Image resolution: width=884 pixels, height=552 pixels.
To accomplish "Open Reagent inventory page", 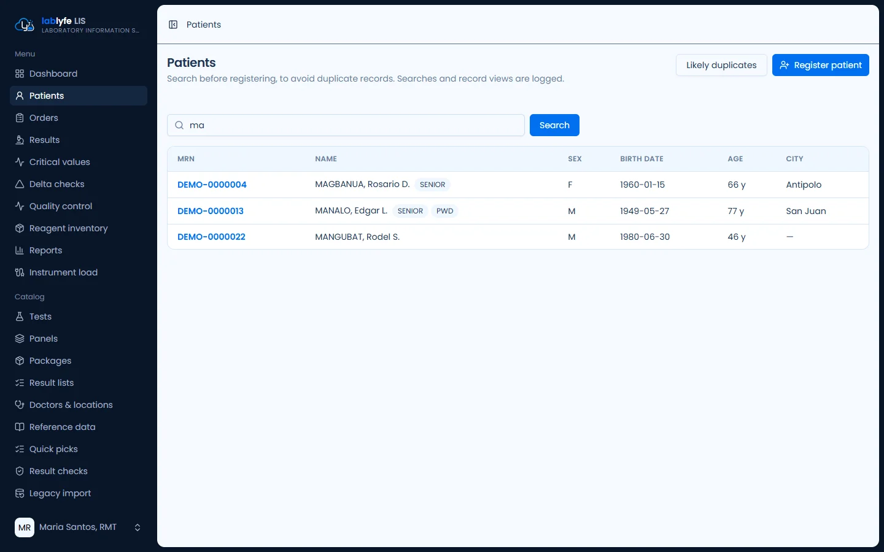I will pyautogui.click(x=79, y=228).
